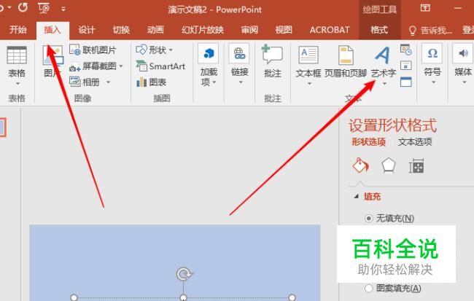Switch to the 切换 Transitions tab
Screen dimensions: 474x301
121,30
